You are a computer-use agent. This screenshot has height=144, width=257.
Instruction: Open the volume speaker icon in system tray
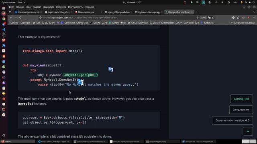250,2
